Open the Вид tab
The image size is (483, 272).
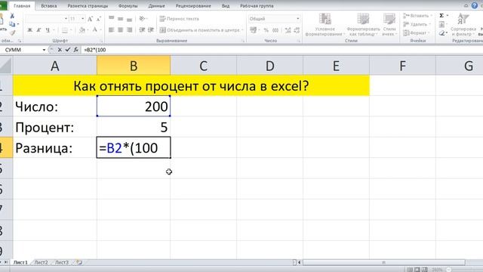pos(226,6)
